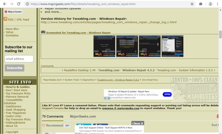
Task: Focus the email address input field
Action: tap(19, 59)
